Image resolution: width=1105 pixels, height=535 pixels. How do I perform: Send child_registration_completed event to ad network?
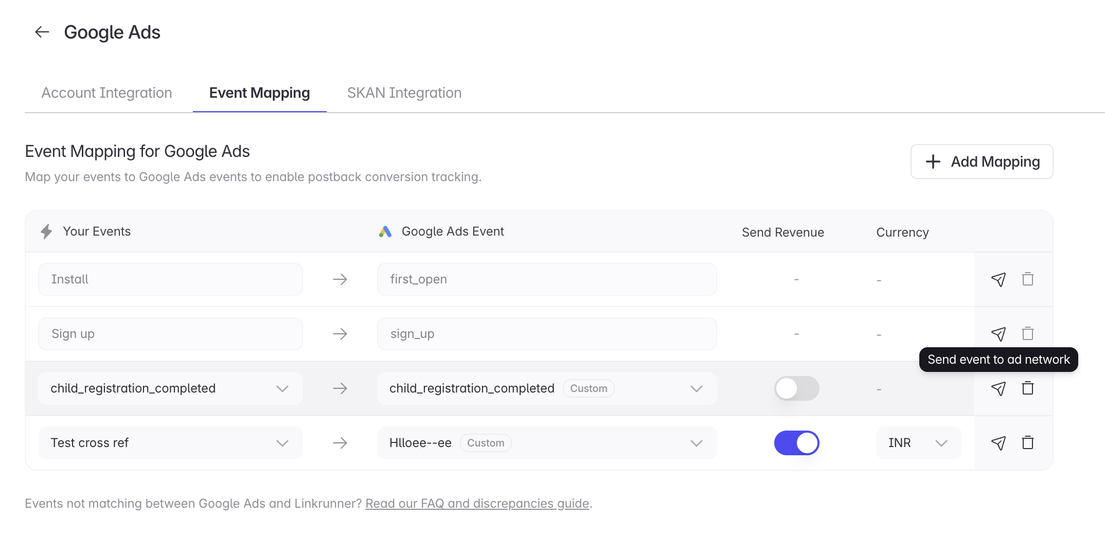coord(998,388)
